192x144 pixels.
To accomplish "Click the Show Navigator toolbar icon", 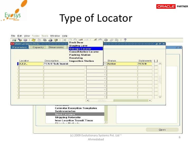I will click(25, 40).
